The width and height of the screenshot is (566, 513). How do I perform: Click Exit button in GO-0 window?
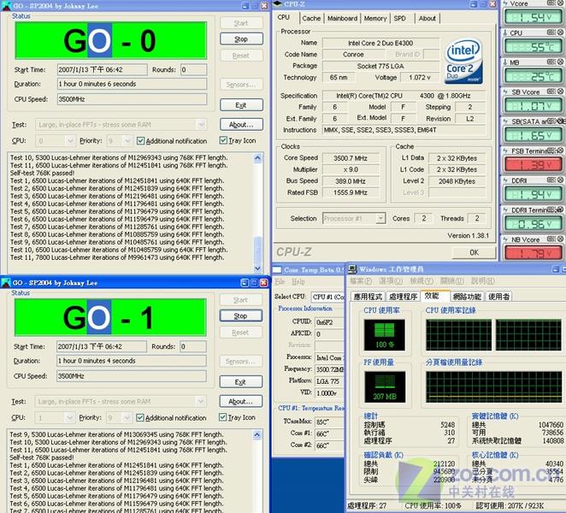coord(241,105)
